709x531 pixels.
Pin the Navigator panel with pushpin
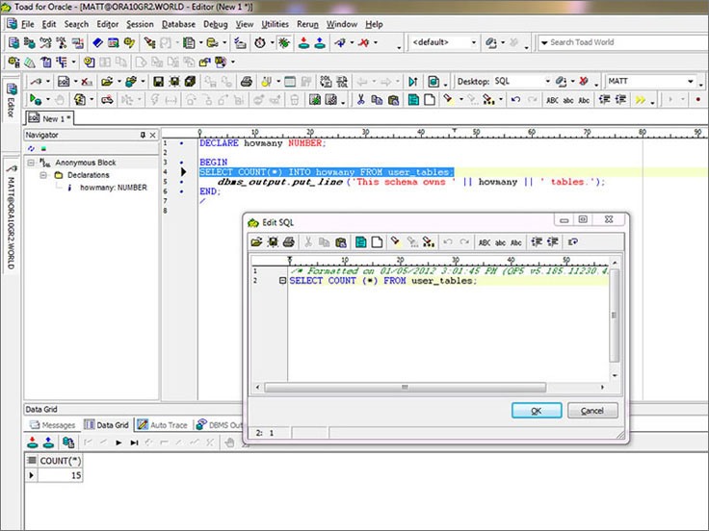[143, 135]
